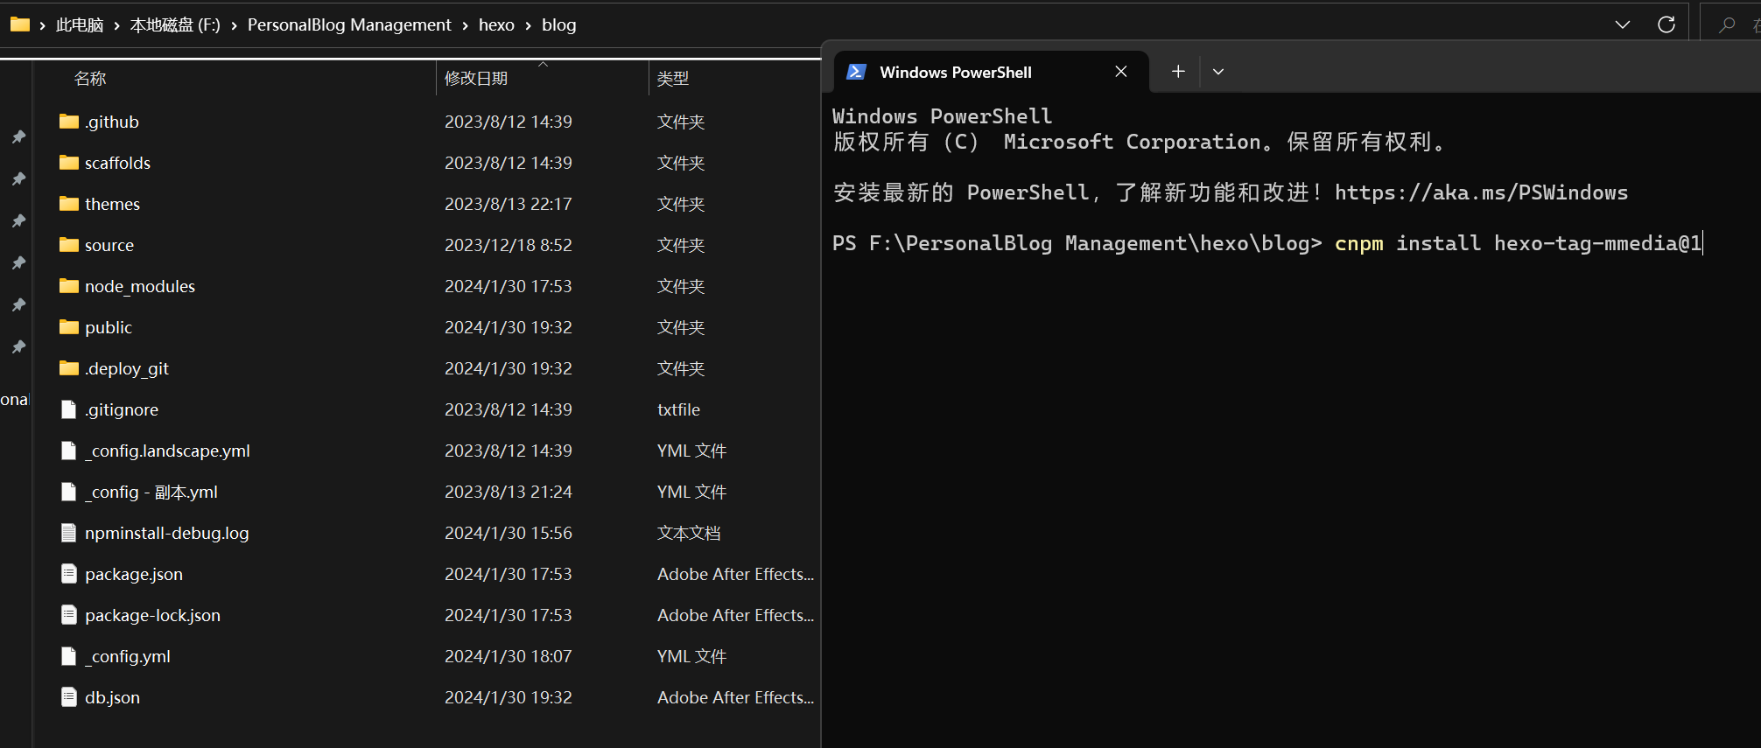Image resolution: width=1761 pixels, height=748 pixels.
Task: Click the _config.landscape.yml file icon
Action: [69, 451]
